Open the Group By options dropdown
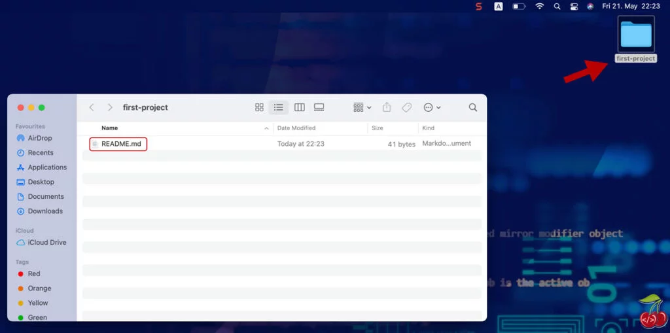670x333 pixels. click(x=362, y=107)
